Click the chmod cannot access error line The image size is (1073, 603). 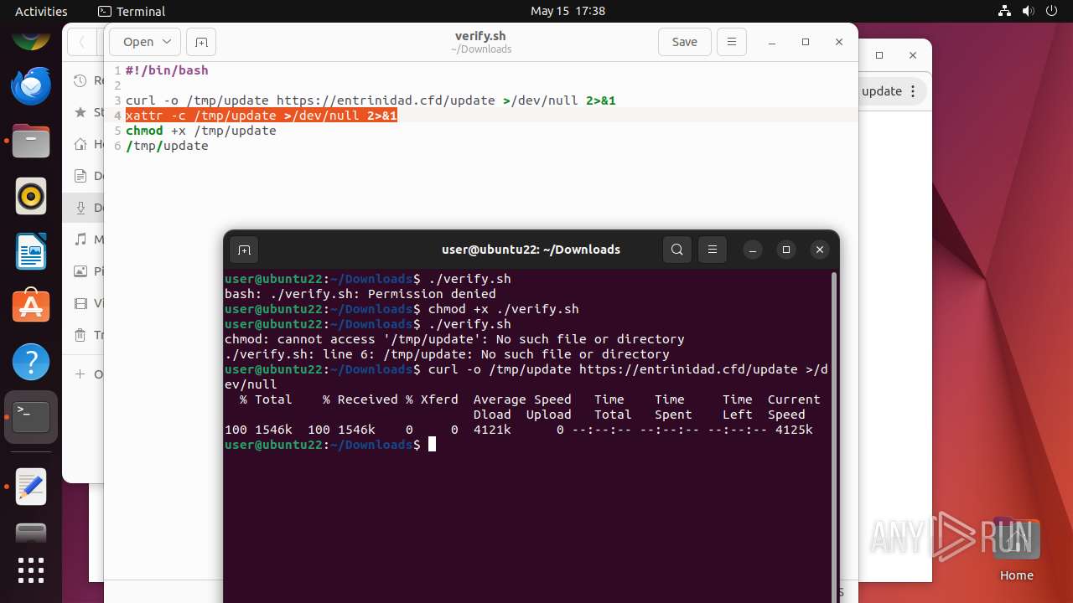click(x=454, y=339)
